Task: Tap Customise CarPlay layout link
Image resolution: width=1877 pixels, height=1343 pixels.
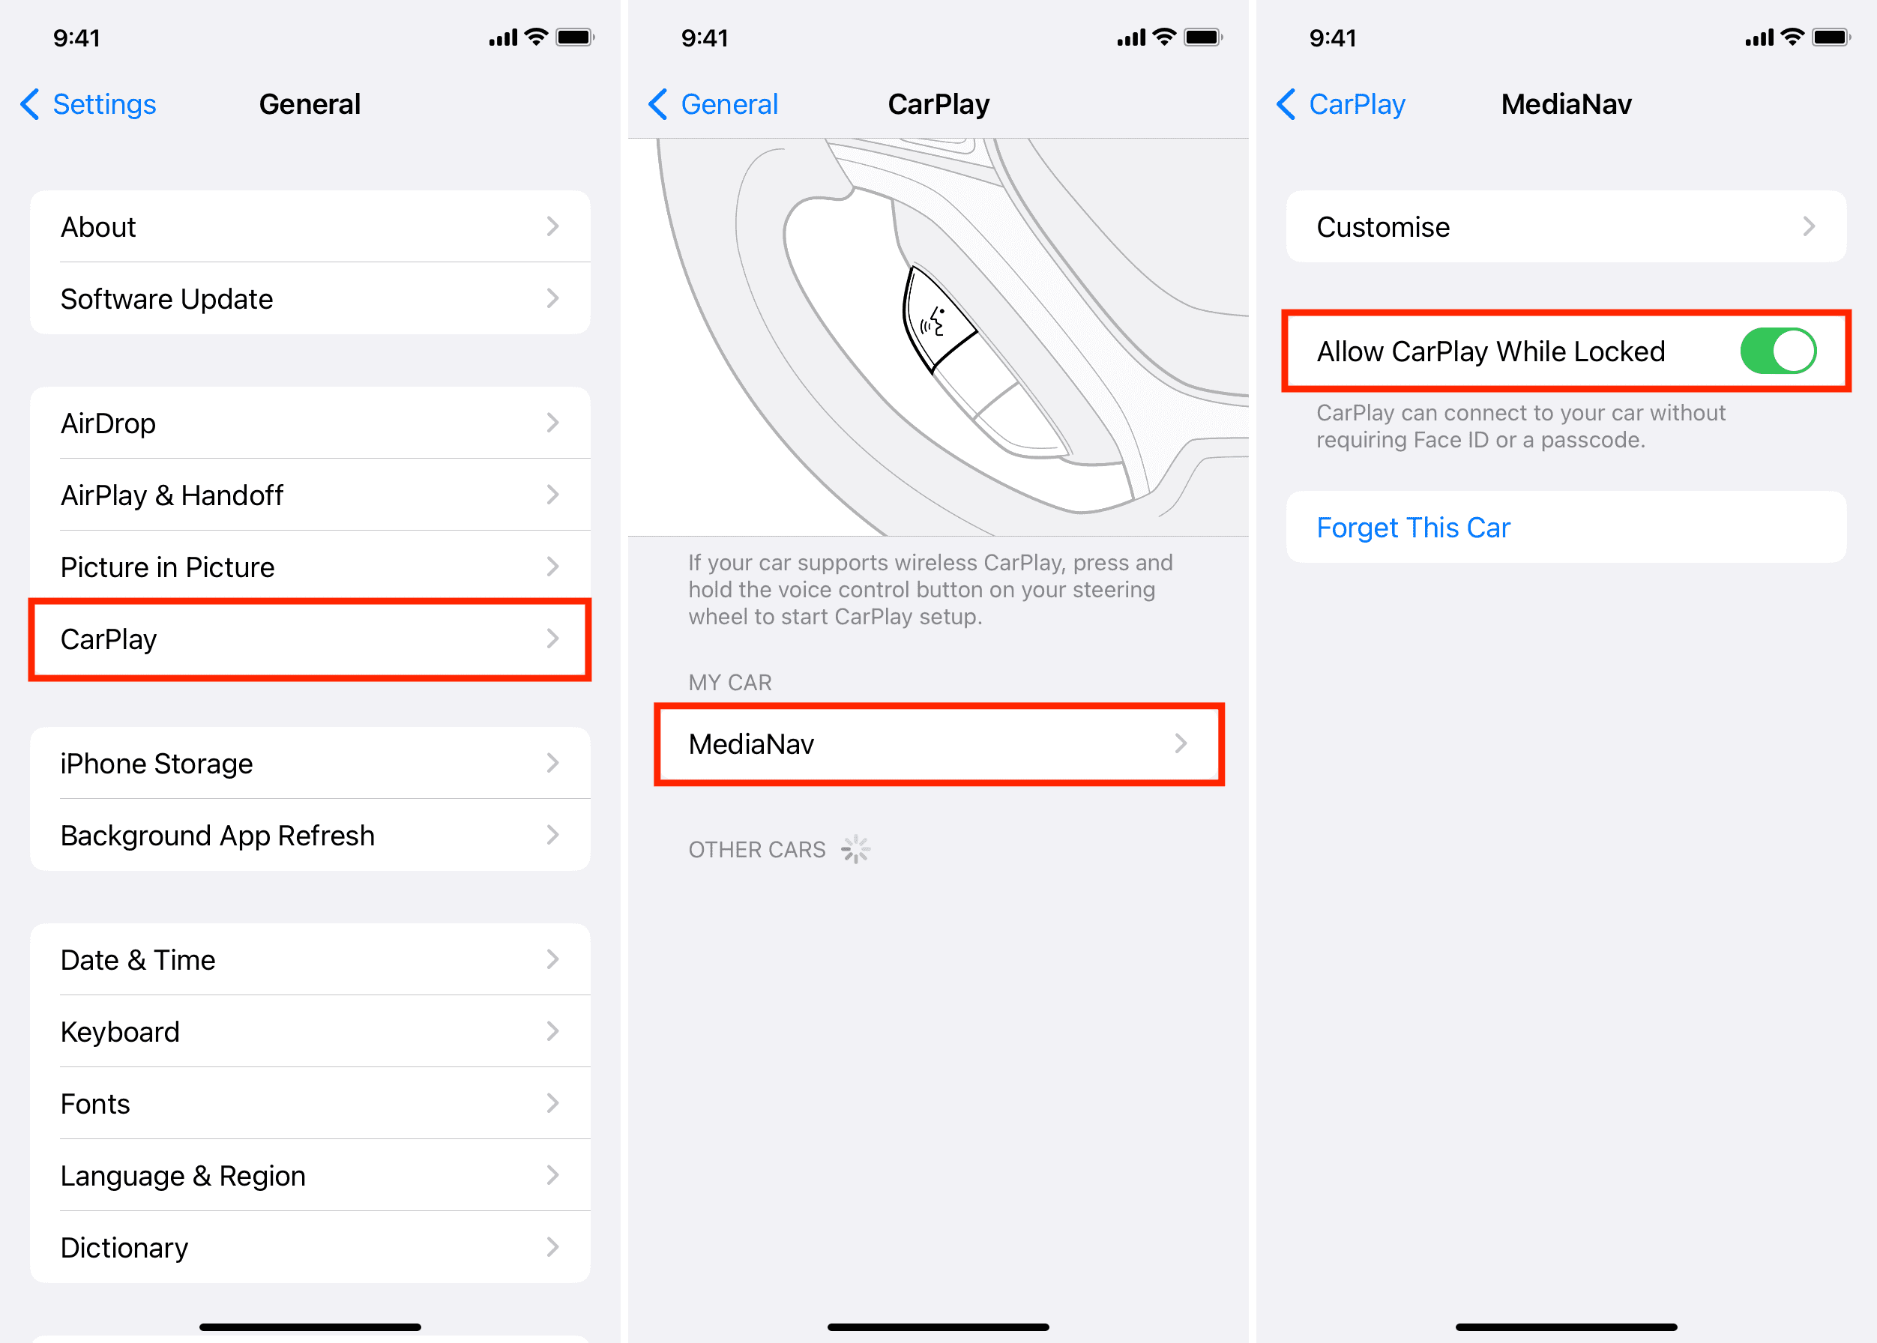Action: (x=1564, y=226)
